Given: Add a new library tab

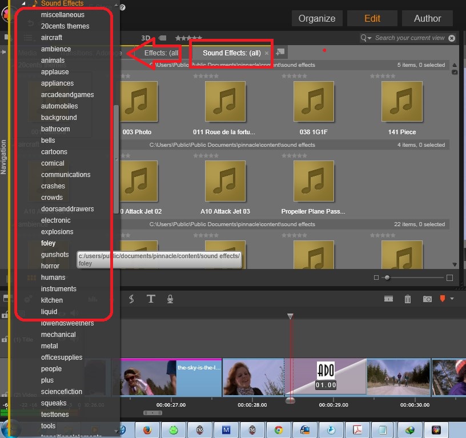Looking at the screenshot, I should pos(280,53).
